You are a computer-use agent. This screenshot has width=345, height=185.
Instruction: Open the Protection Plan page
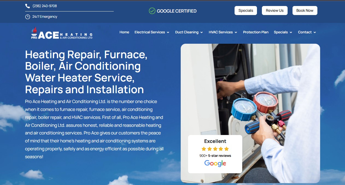click(256, 32)
